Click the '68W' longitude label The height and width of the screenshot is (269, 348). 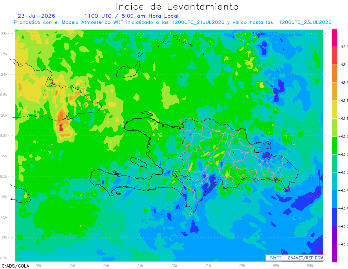coord(310,265)
